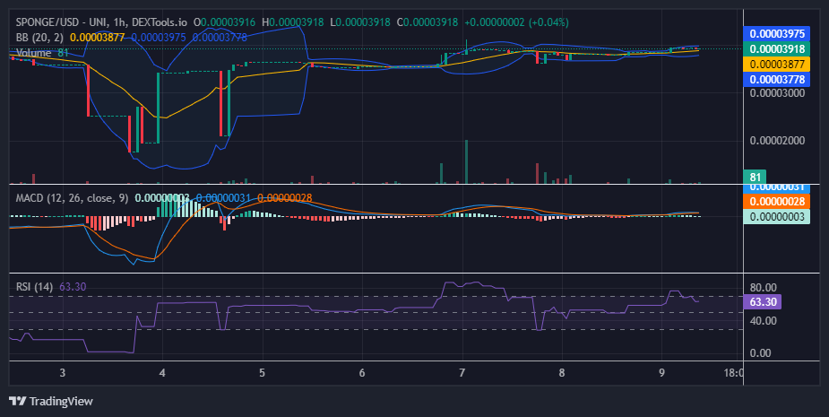Select the Volume indicator label
The width and height of the screenshot is (829, 417).
(34, 53)
